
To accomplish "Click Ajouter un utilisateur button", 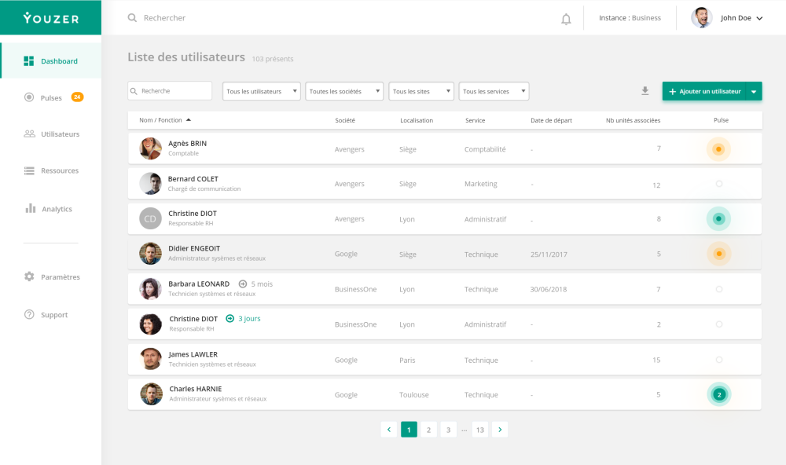I will tap(704, 91).
